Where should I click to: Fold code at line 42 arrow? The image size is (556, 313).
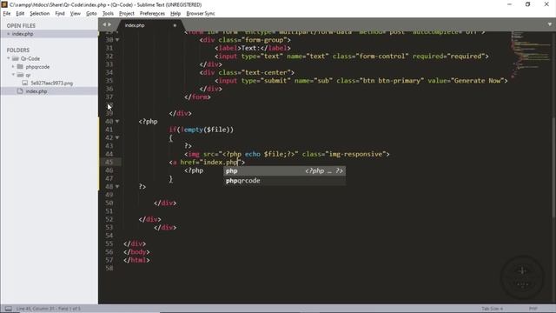click(117, 137)
